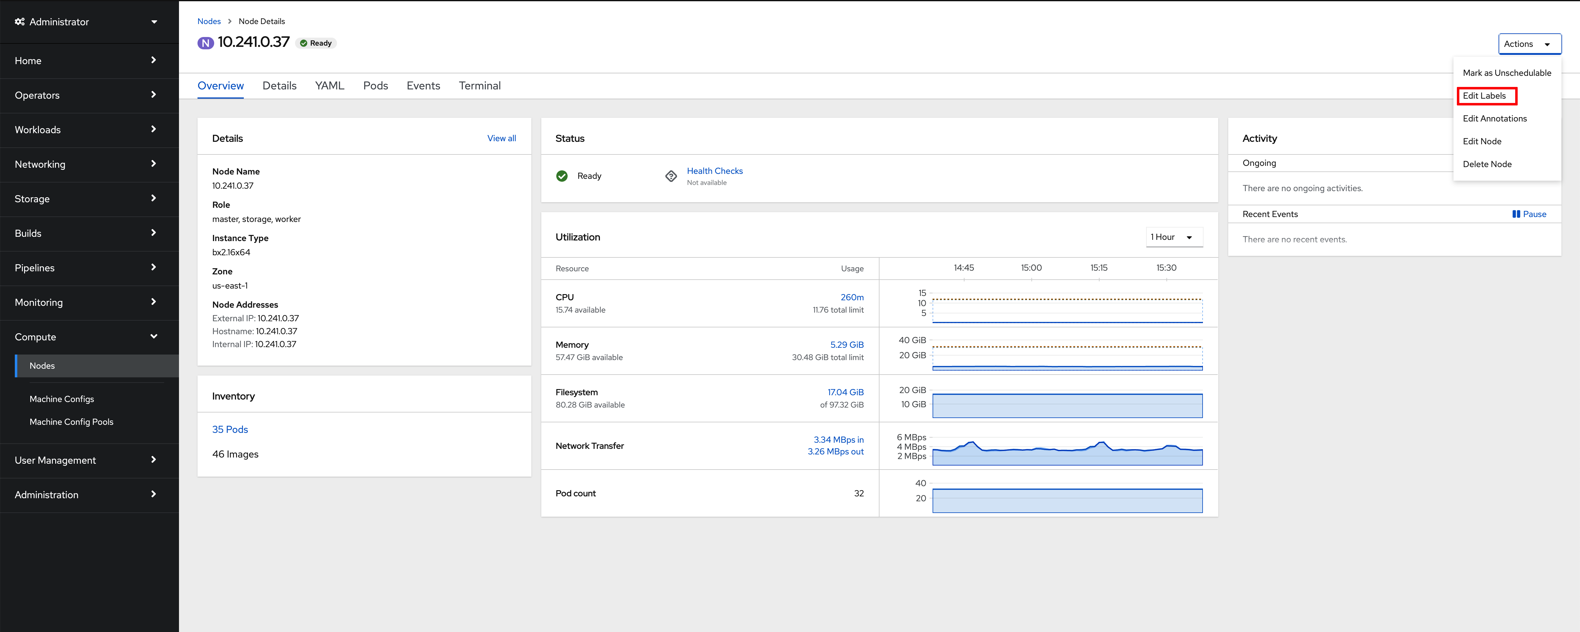1580x632 pixels.
Task: Click the Pod count chart
Action: pos(1067,498)
